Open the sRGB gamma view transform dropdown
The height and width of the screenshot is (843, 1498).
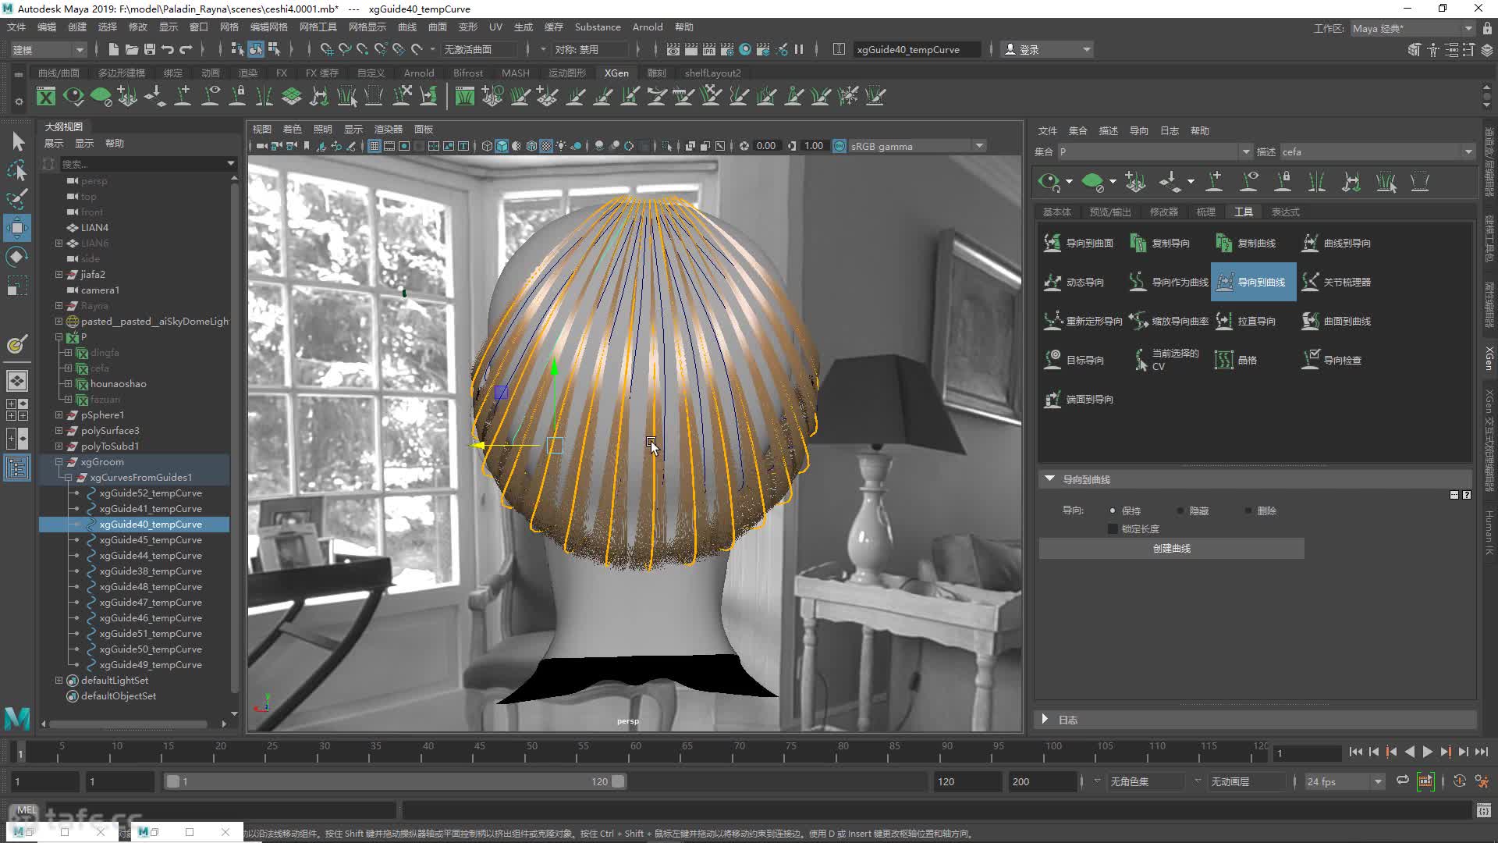(917, 146)
